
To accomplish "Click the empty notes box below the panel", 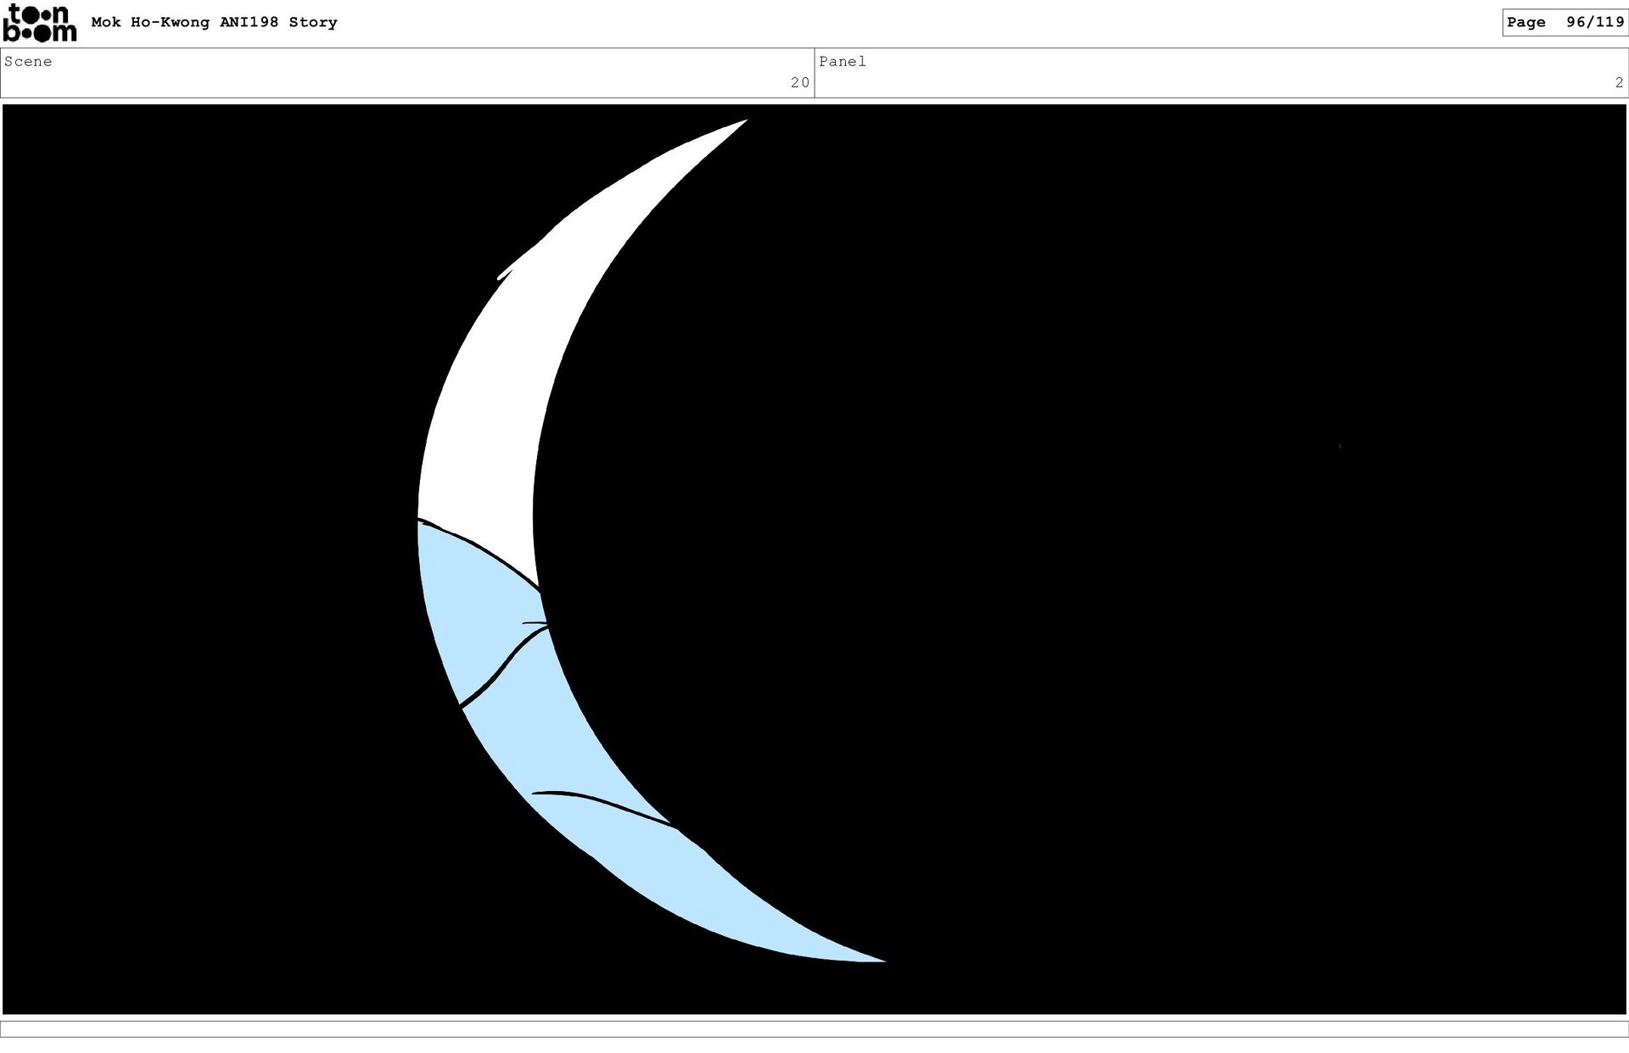I will [814, 1029].
